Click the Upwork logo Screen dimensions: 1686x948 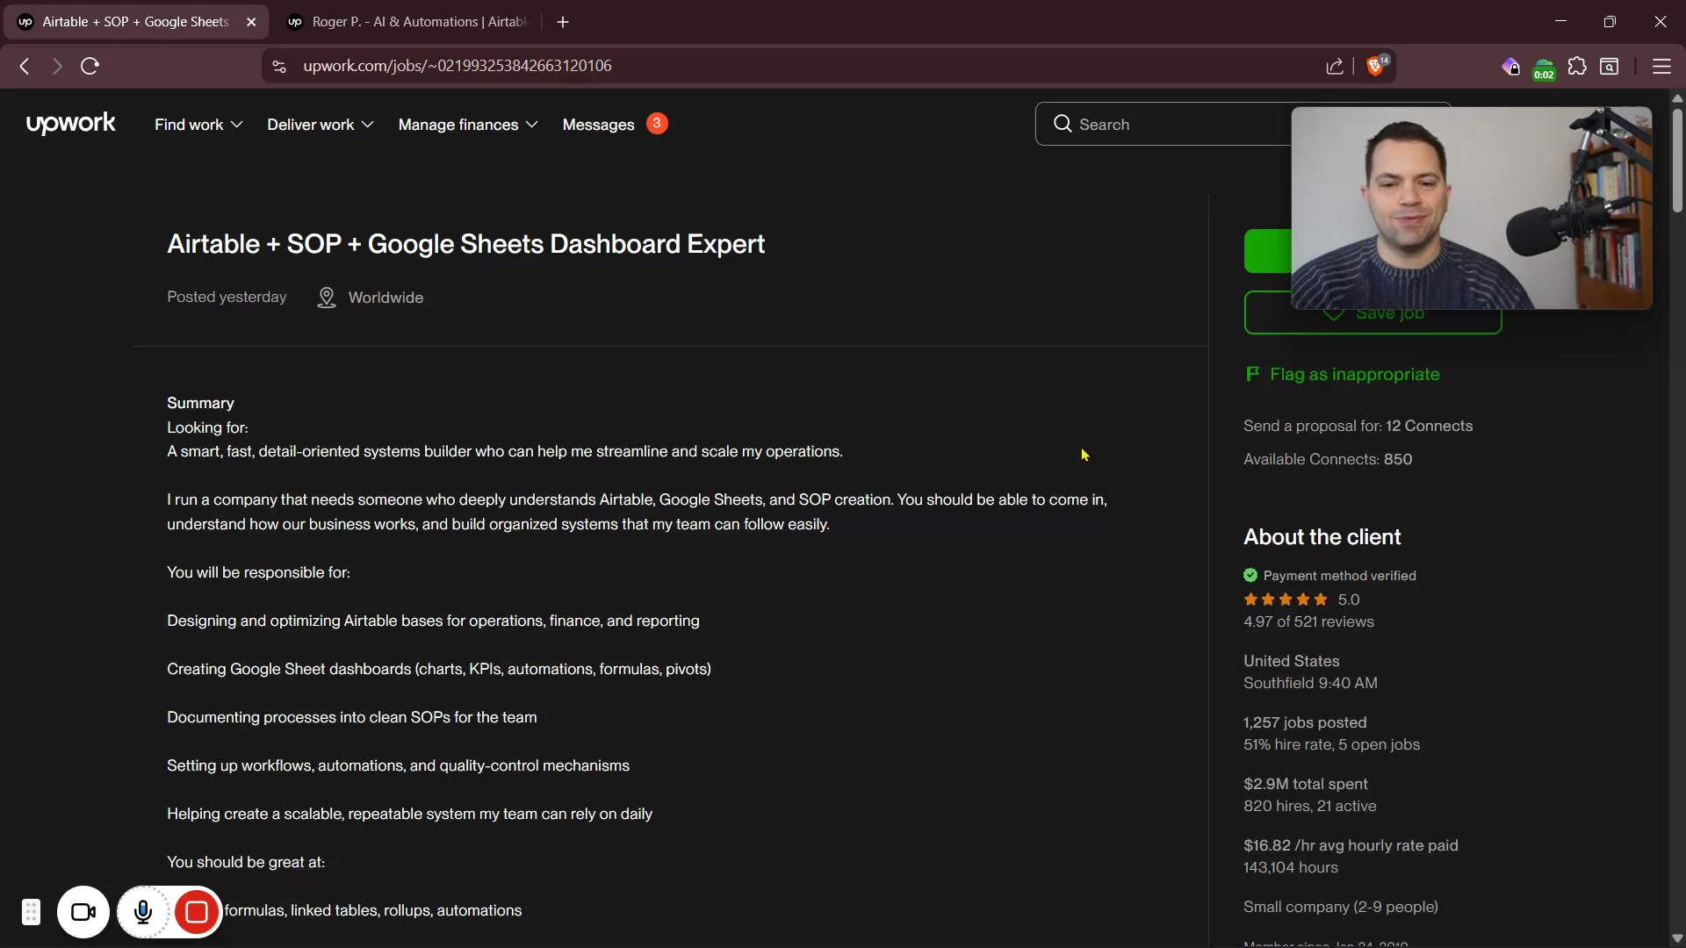[71, 124]
